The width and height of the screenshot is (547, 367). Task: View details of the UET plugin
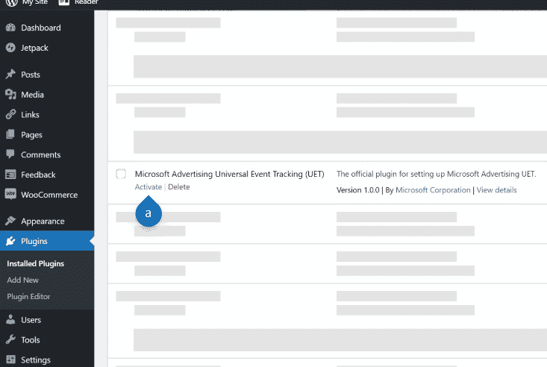pyautogui.click(x=496, y=189)
